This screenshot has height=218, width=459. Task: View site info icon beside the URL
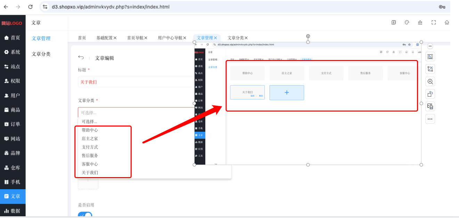tap(45, 7)
